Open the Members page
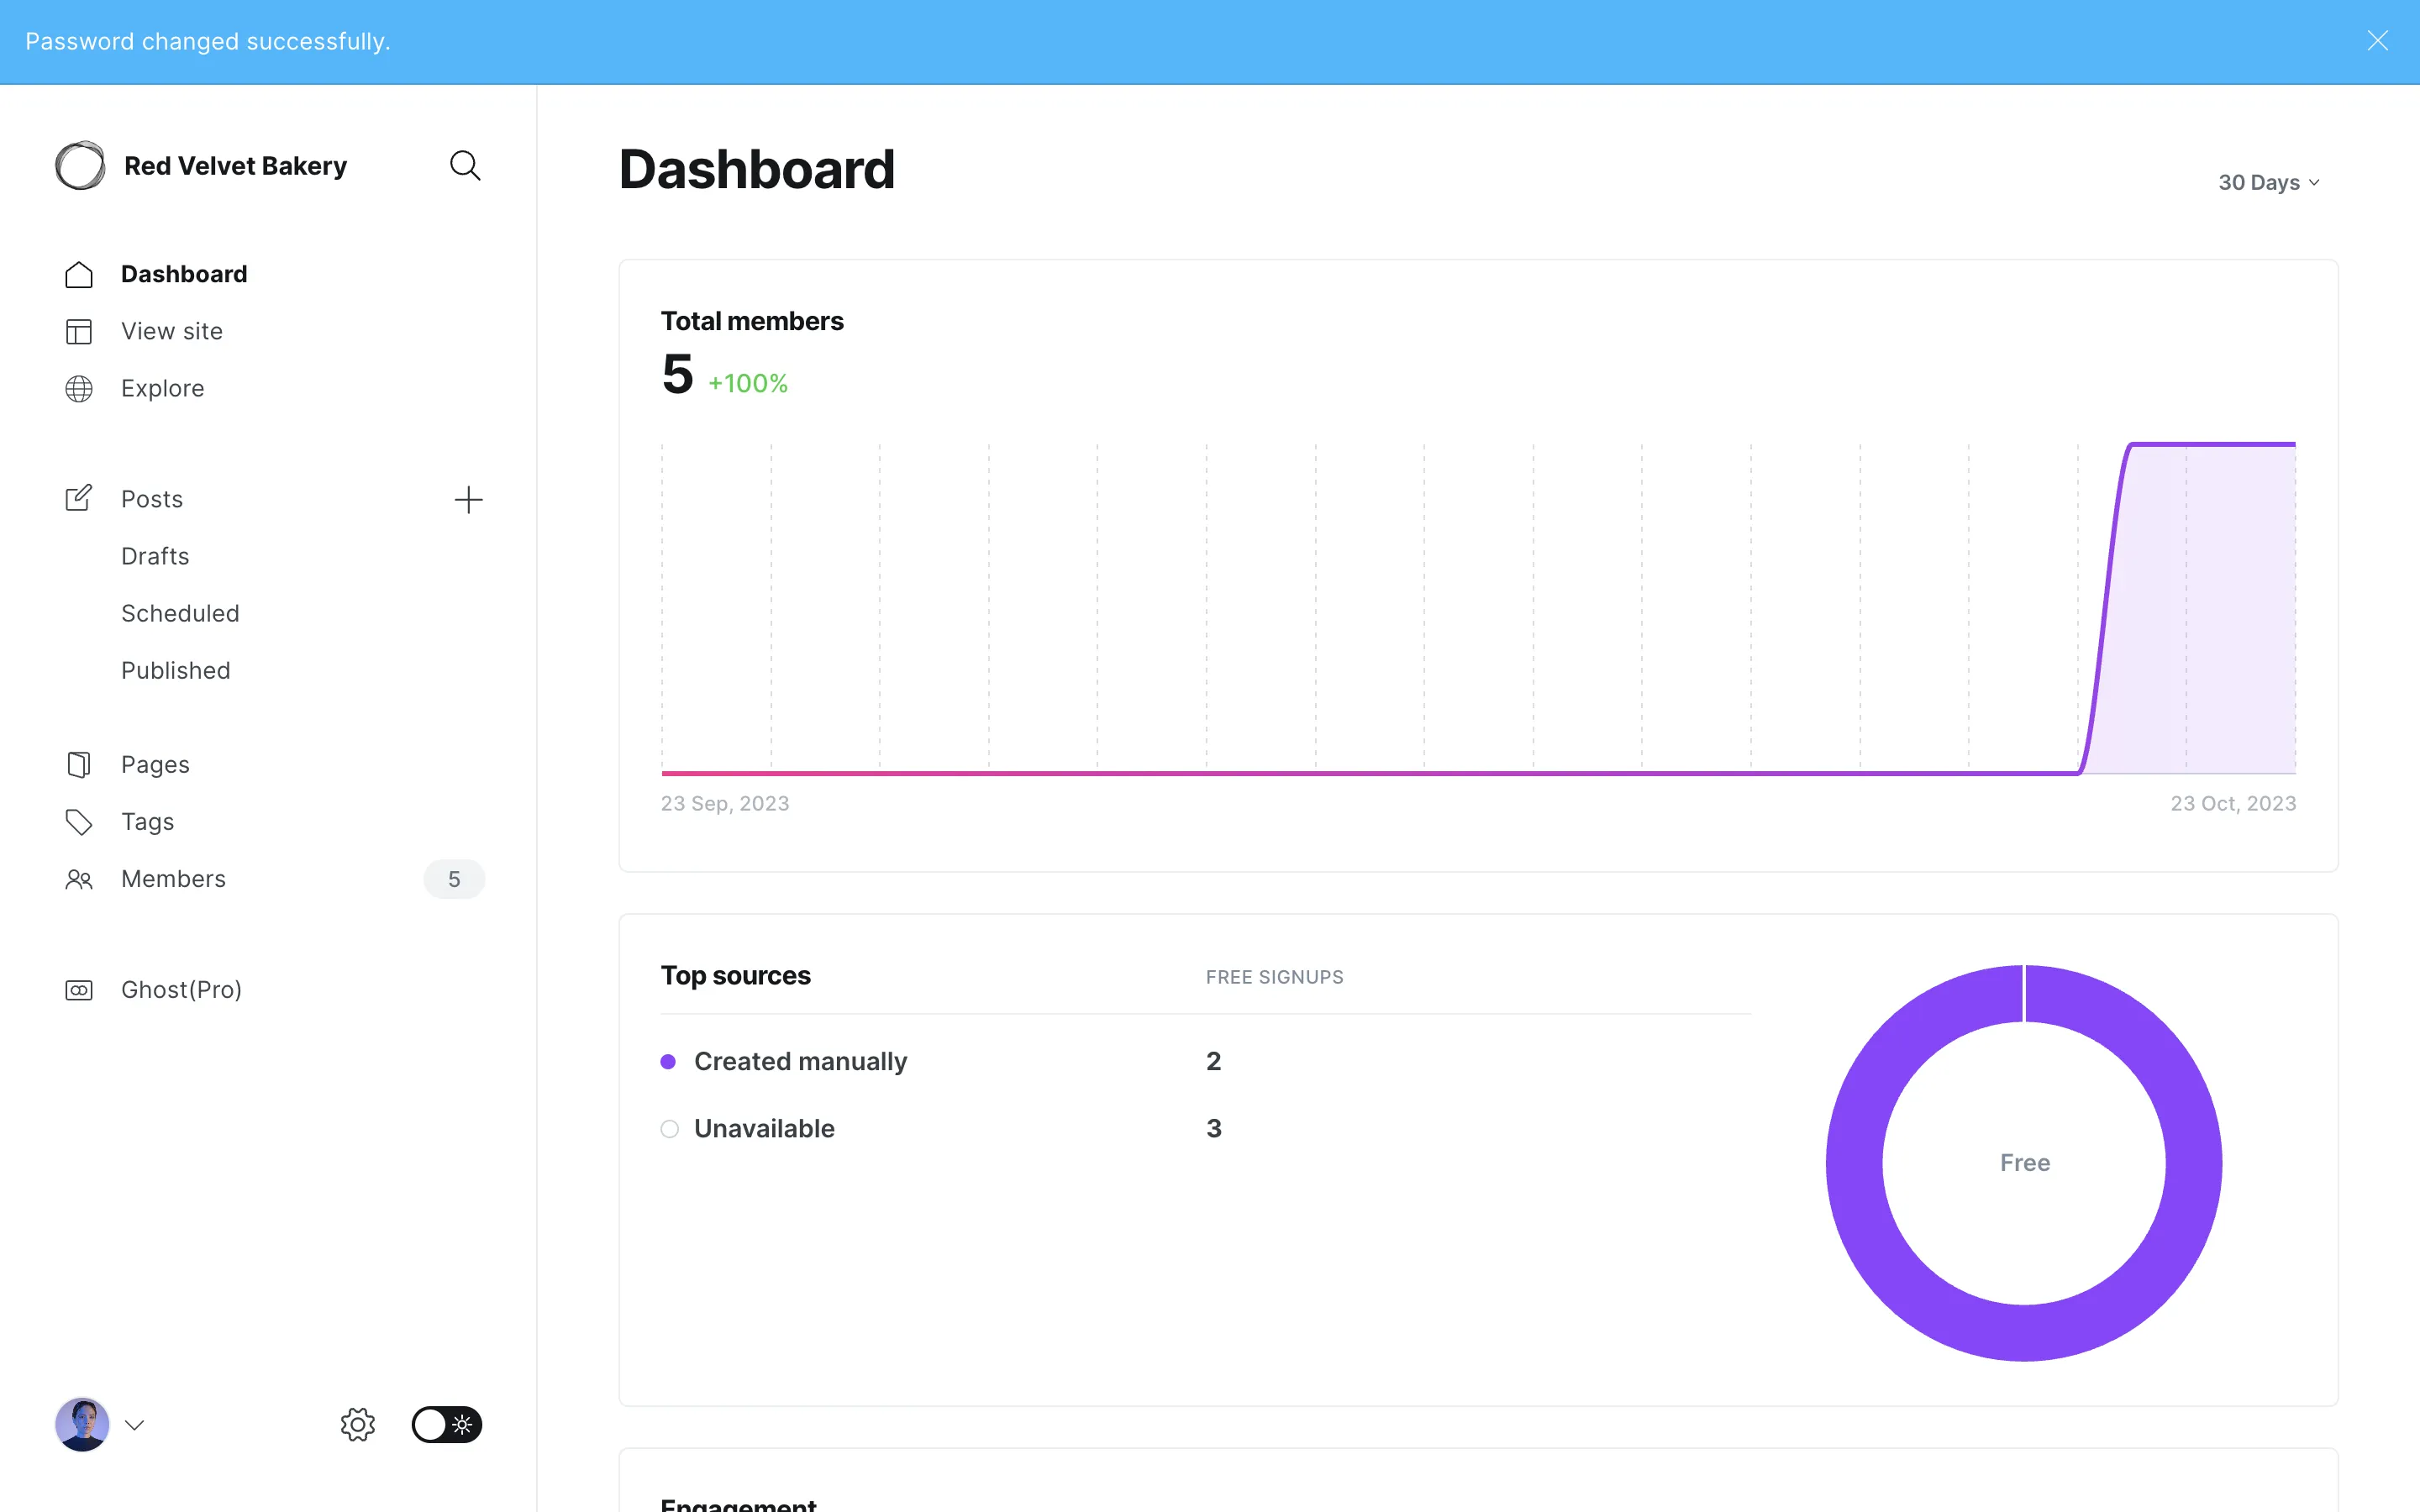Screen dimensions: 2420x1512 tap(173, 878)
